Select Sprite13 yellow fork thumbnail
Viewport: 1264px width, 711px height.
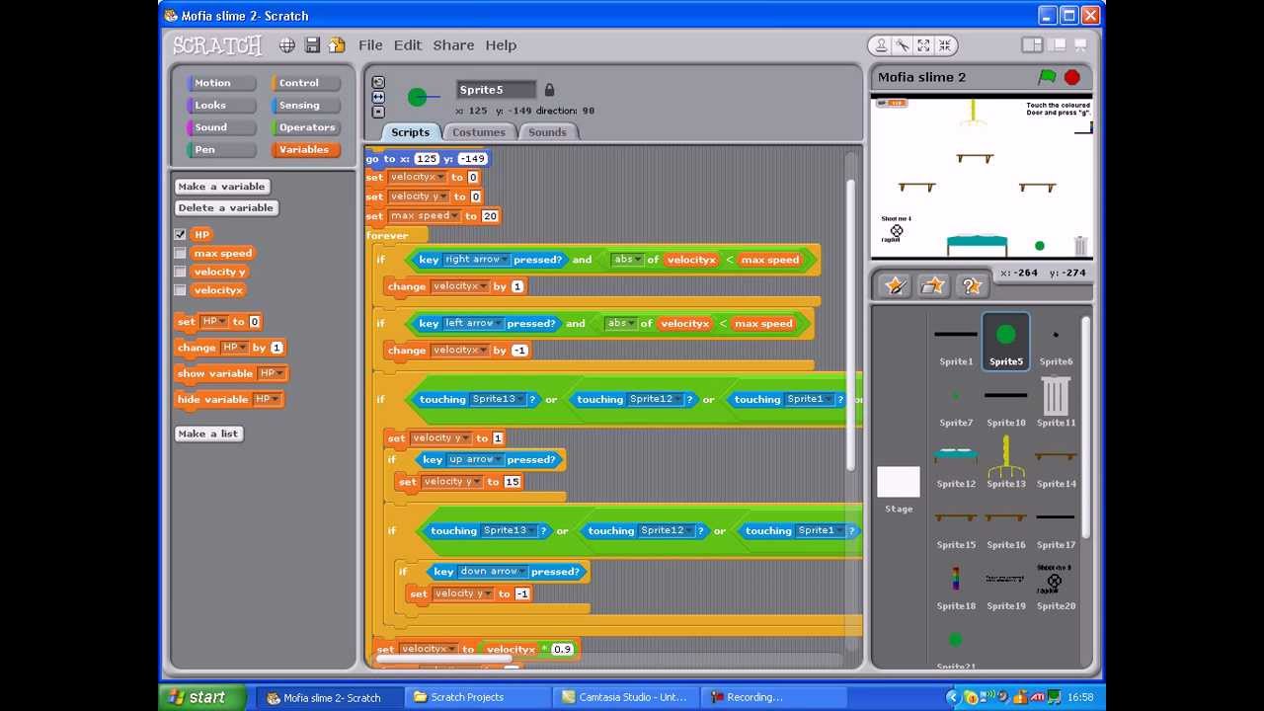tap(1006, 463)
